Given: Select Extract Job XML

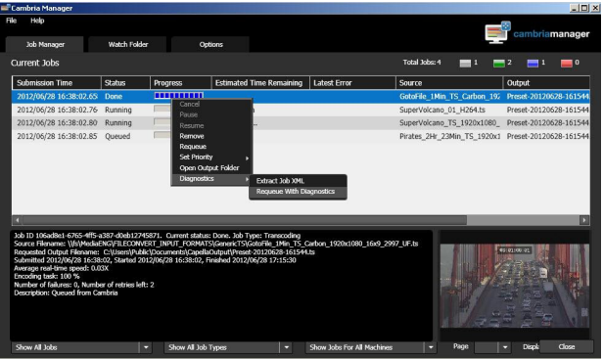Looking at the screenshot, I should point(298,181).
